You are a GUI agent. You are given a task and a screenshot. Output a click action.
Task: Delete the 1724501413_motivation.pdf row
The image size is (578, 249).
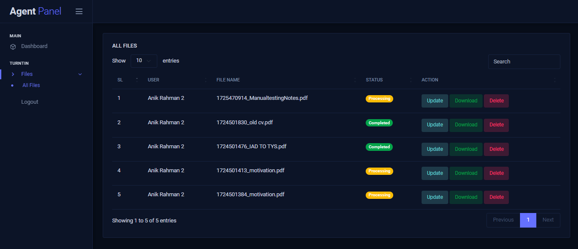496,173
